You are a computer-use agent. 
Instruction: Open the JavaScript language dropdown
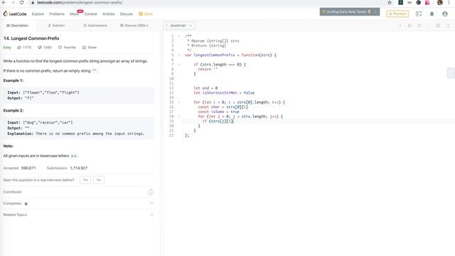(179, 26)
